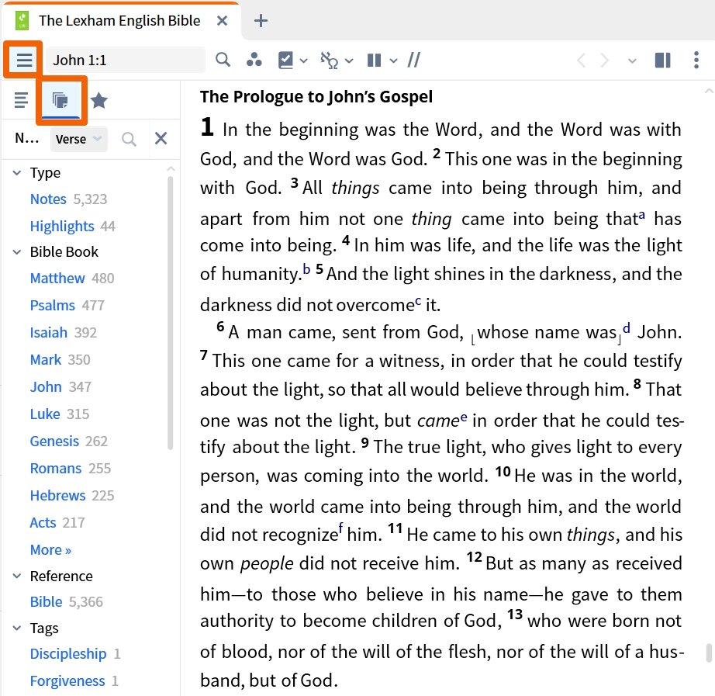Open footnote f after 'recognize'
The width and height of the screenshot is (715, 696).
340,529
